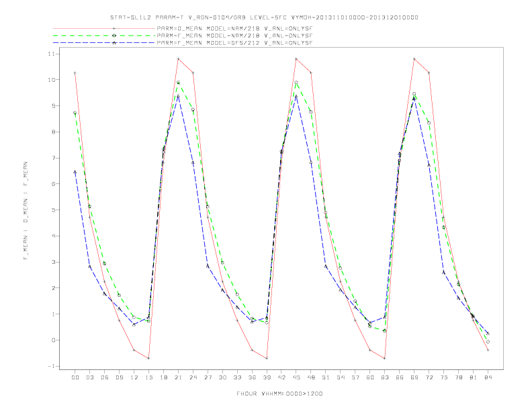Click y-axis tick label 10
Image resolution: width=532 pixels, height=411 pixels.
(x=52, y=80)
